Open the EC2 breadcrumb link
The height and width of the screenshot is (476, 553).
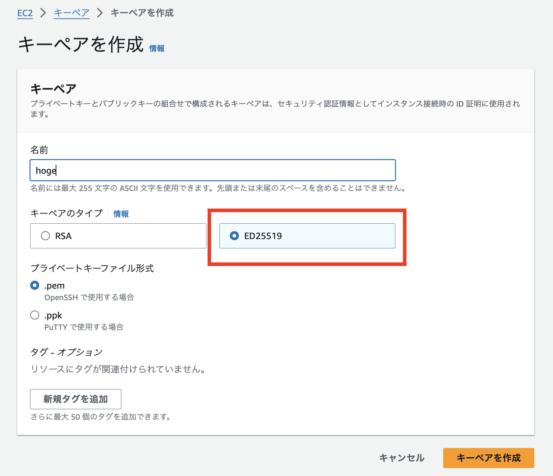pyautogui.click(x=25, y=13)
